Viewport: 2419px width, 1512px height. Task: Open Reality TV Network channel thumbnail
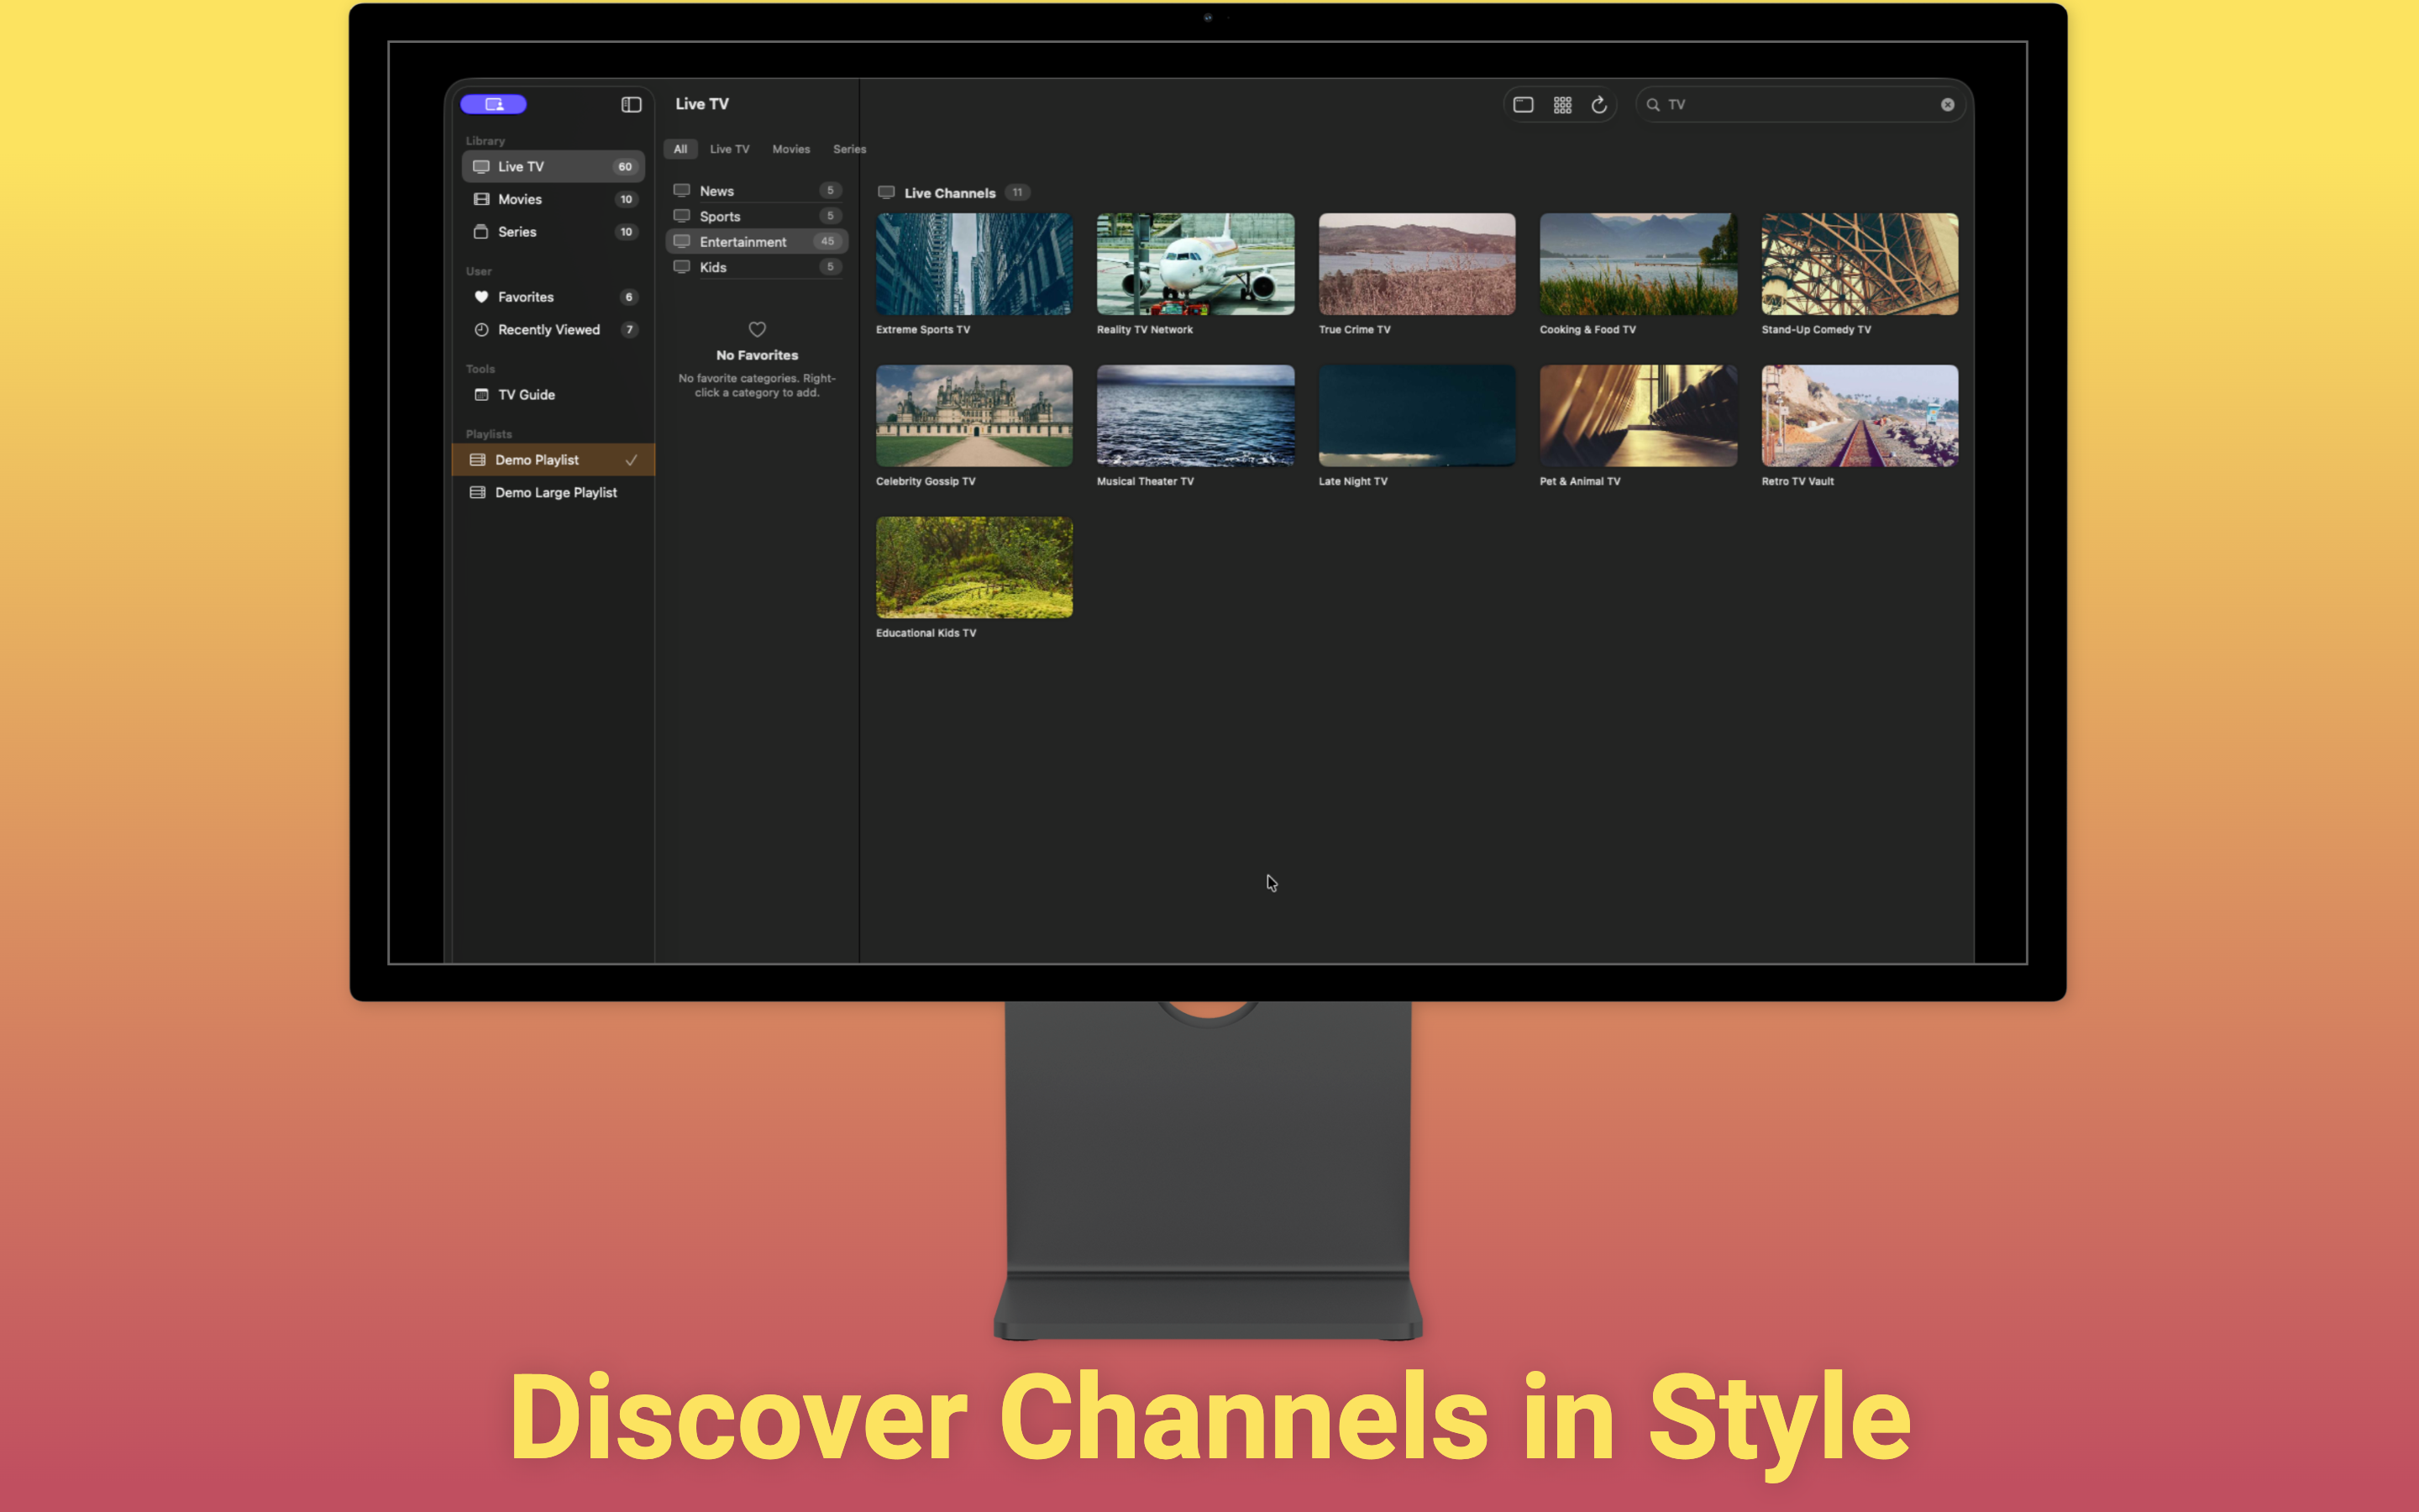[x=1194, y=264]
